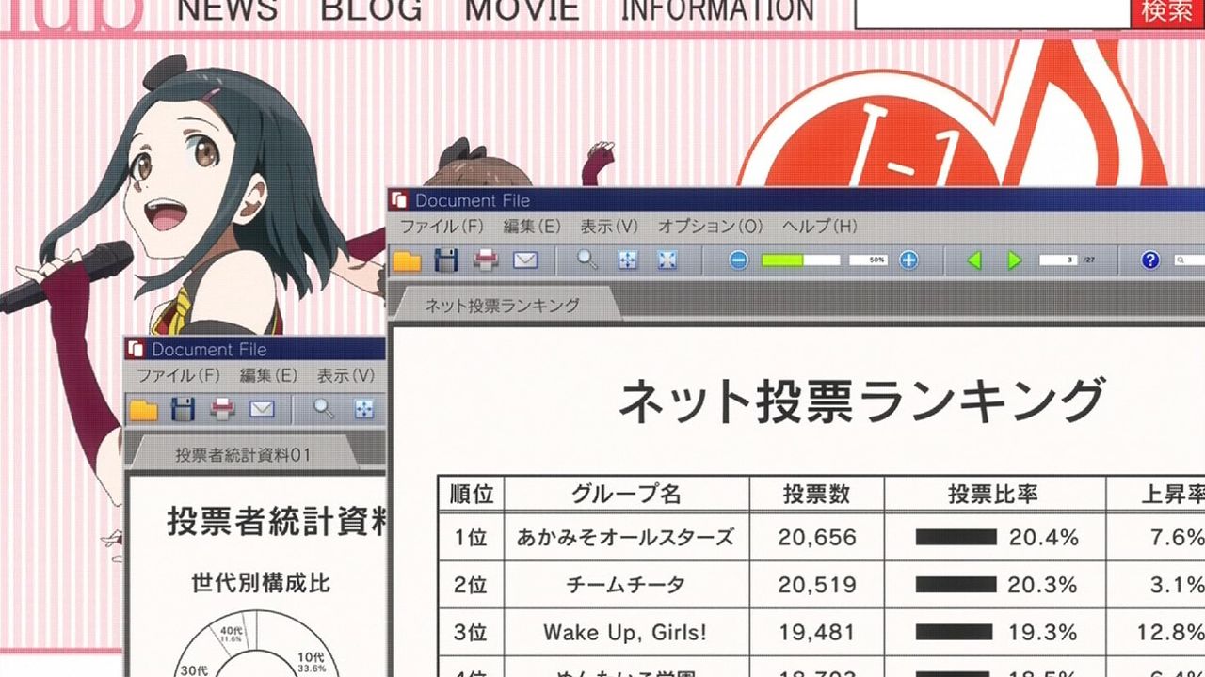Open help via blue question mark icon
1205x677 pixels.
coord(1149,260)
